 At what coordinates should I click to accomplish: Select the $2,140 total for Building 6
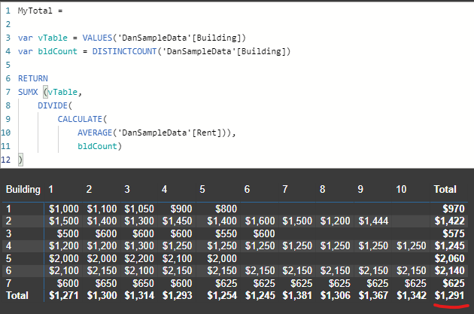point(449,271)
